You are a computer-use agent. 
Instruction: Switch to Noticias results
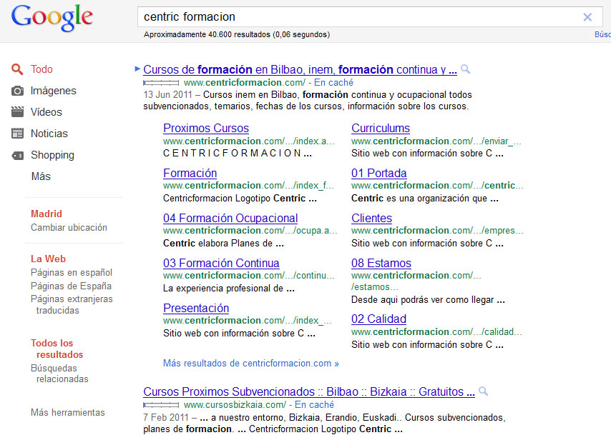coord(49,134)
